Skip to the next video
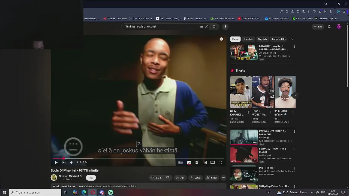This screenshot has width=349, height=196. coord(64,163)
